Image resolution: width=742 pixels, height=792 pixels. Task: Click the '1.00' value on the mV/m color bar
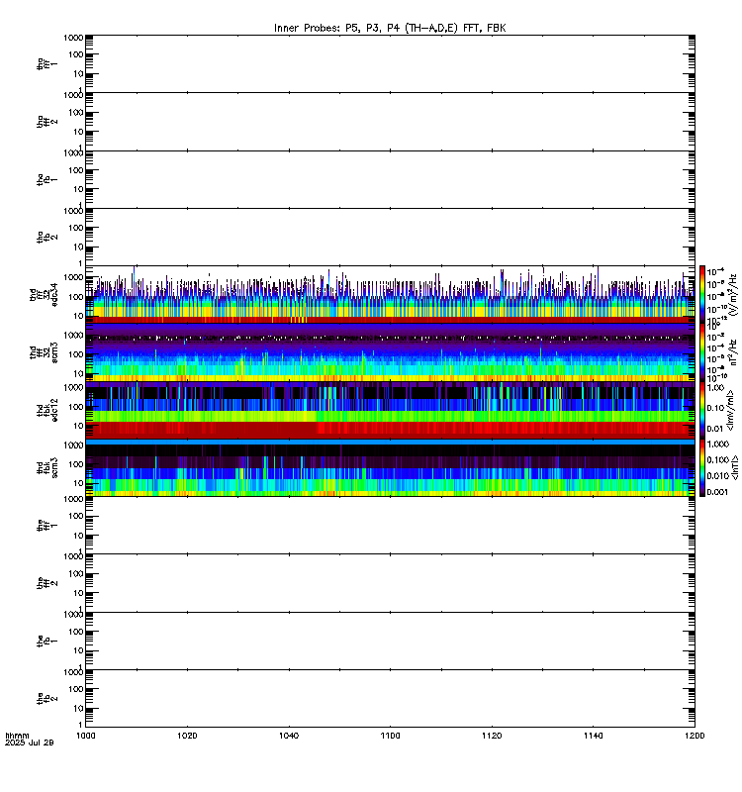pyautogui.click(x=715, y=388)
